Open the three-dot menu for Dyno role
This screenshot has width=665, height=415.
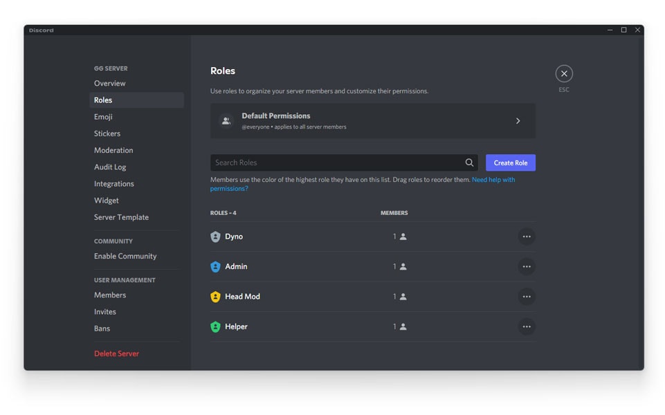527,237
